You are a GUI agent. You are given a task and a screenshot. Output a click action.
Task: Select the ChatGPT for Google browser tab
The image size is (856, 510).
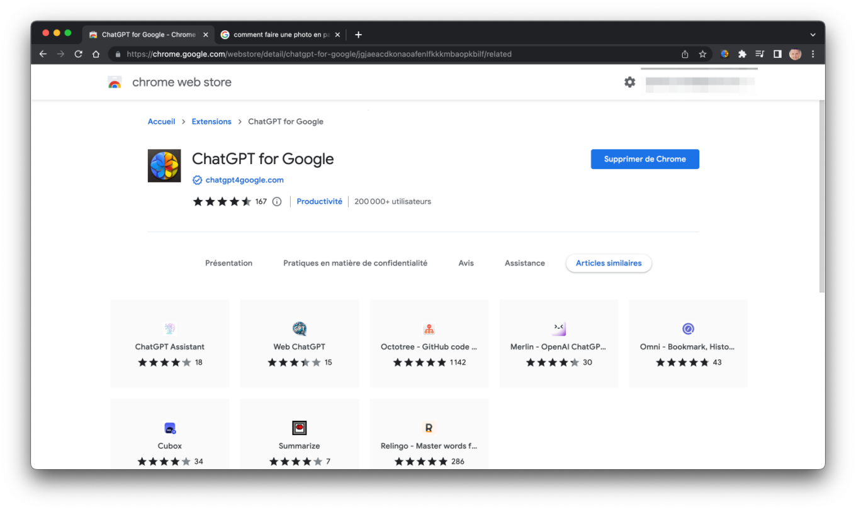point(148,35)
